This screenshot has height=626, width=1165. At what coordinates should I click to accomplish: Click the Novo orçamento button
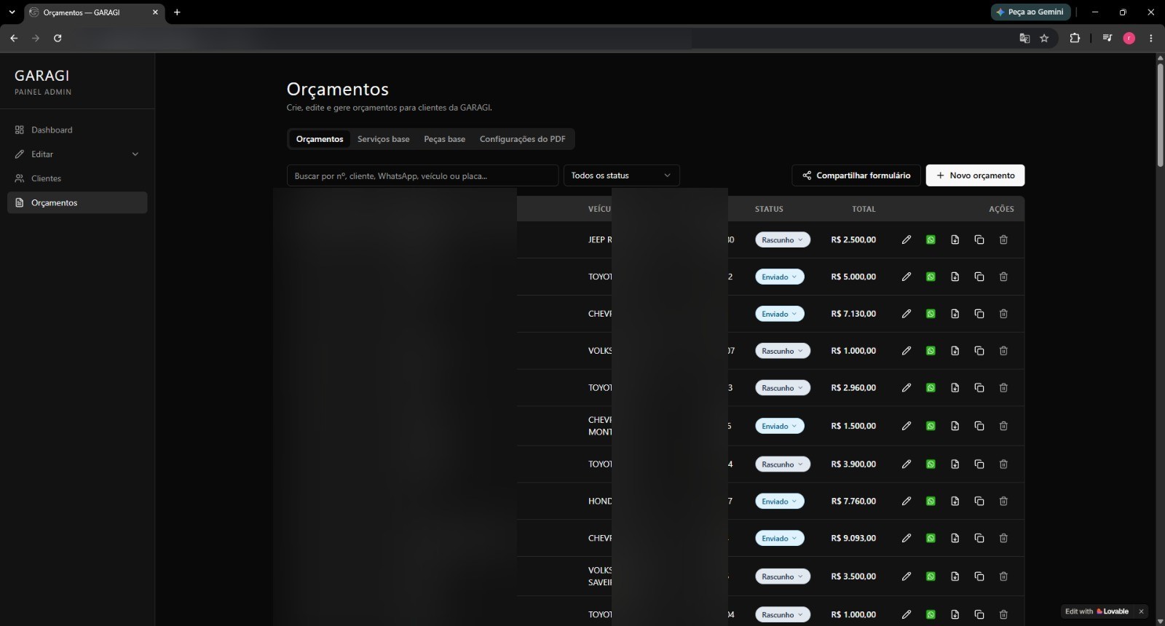pos(975,175)
